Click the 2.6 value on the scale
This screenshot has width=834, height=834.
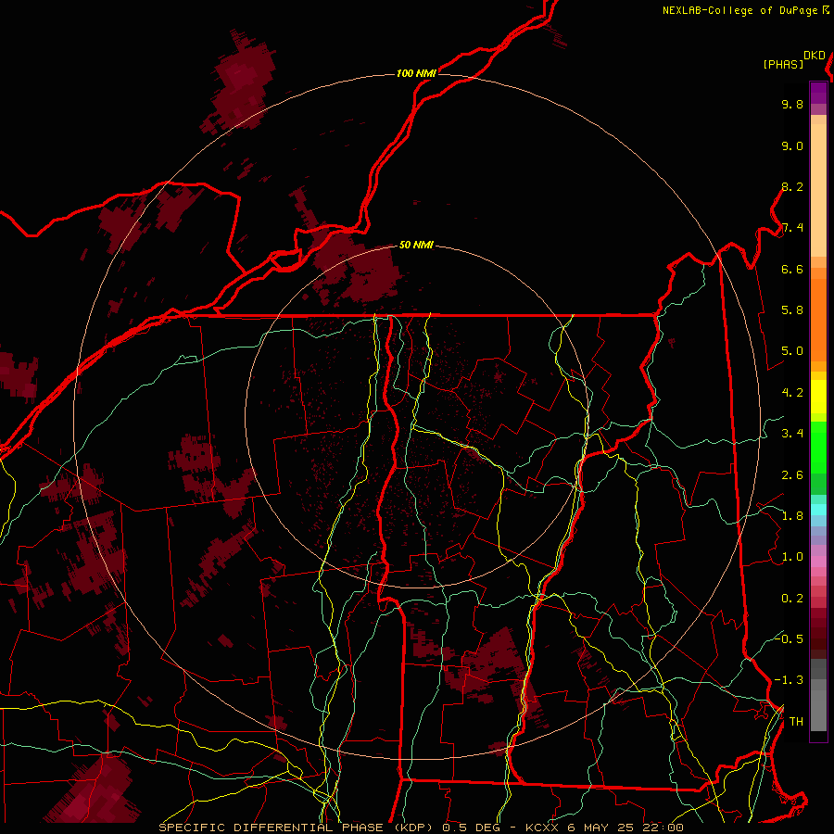tap(792, 475)
